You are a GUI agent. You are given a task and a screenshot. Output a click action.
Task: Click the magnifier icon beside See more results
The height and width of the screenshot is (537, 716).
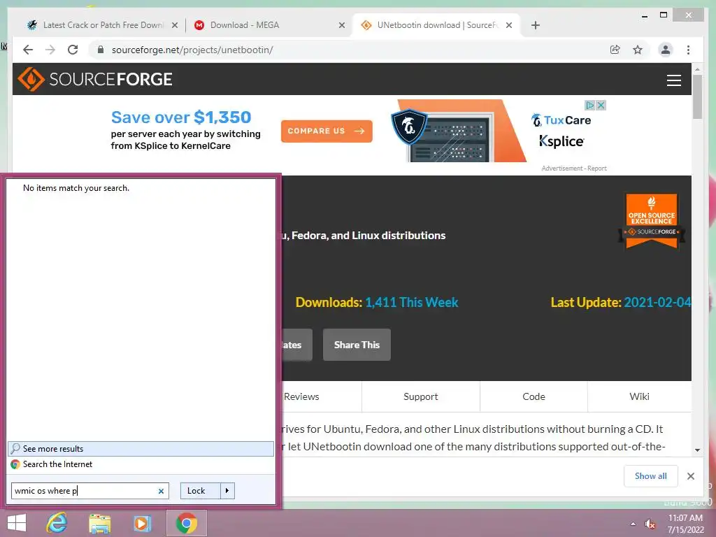15,448
